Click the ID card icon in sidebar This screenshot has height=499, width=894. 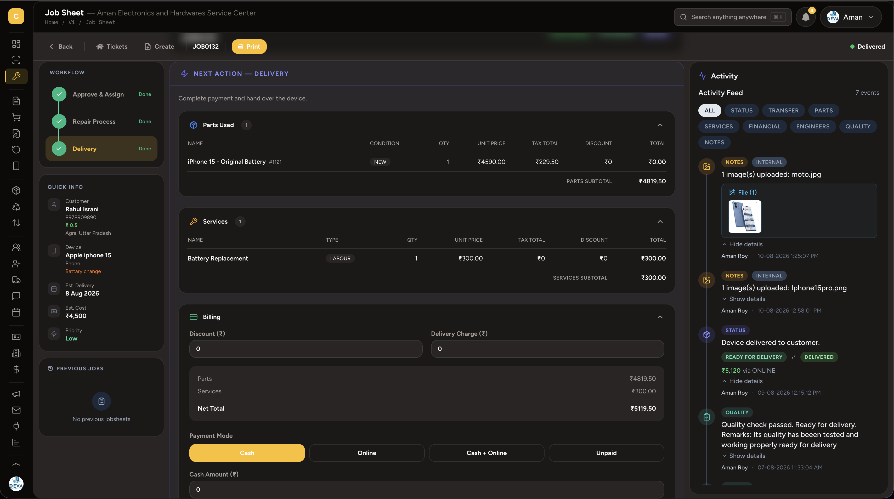coord(16,337)
